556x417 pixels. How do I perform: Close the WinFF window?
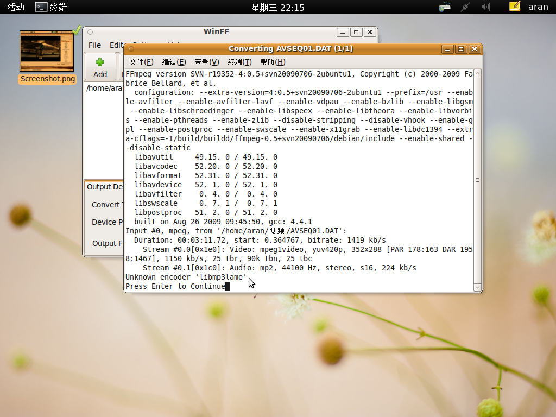[369, 32]
